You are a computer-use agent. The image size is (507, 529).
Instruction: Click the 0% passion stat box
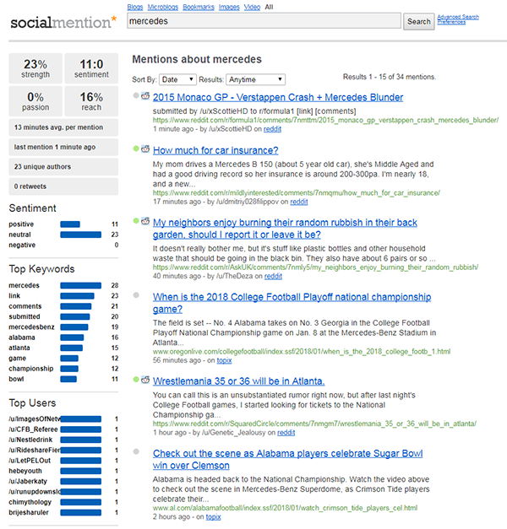35,101
